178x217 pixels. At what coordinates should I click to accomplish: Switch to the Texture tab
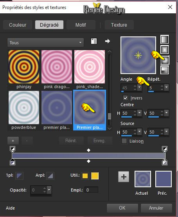coord(119,25)
